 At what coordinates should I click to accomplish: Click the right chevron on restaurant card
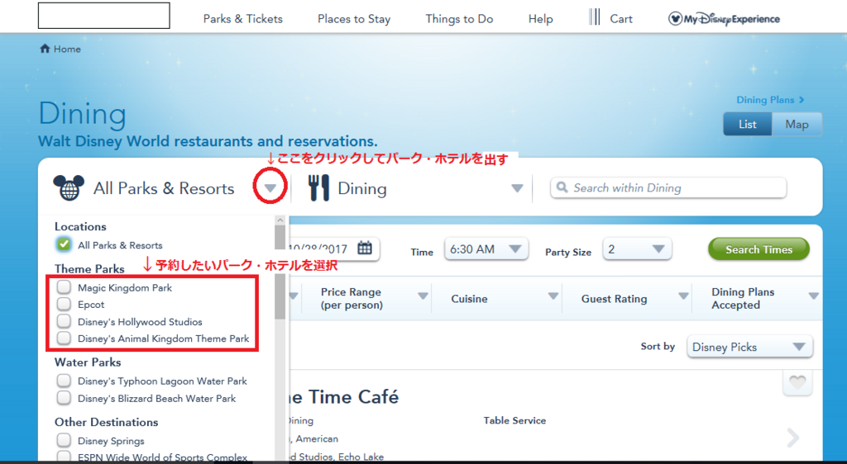click(x=792, y=438)
